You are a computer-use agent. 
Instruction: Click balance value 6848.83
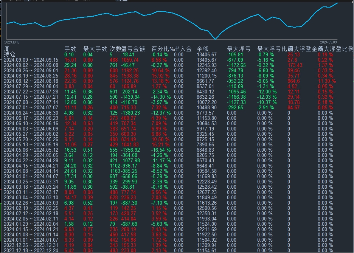point(205,150)
